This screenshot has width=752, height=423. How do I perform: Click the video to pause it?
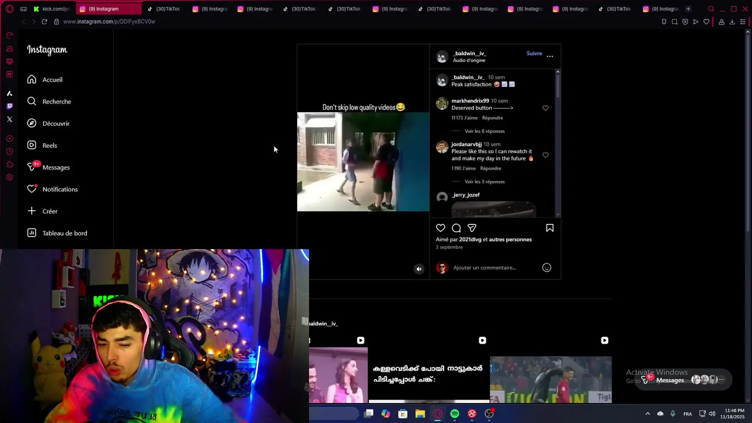(x=363, y=162)
